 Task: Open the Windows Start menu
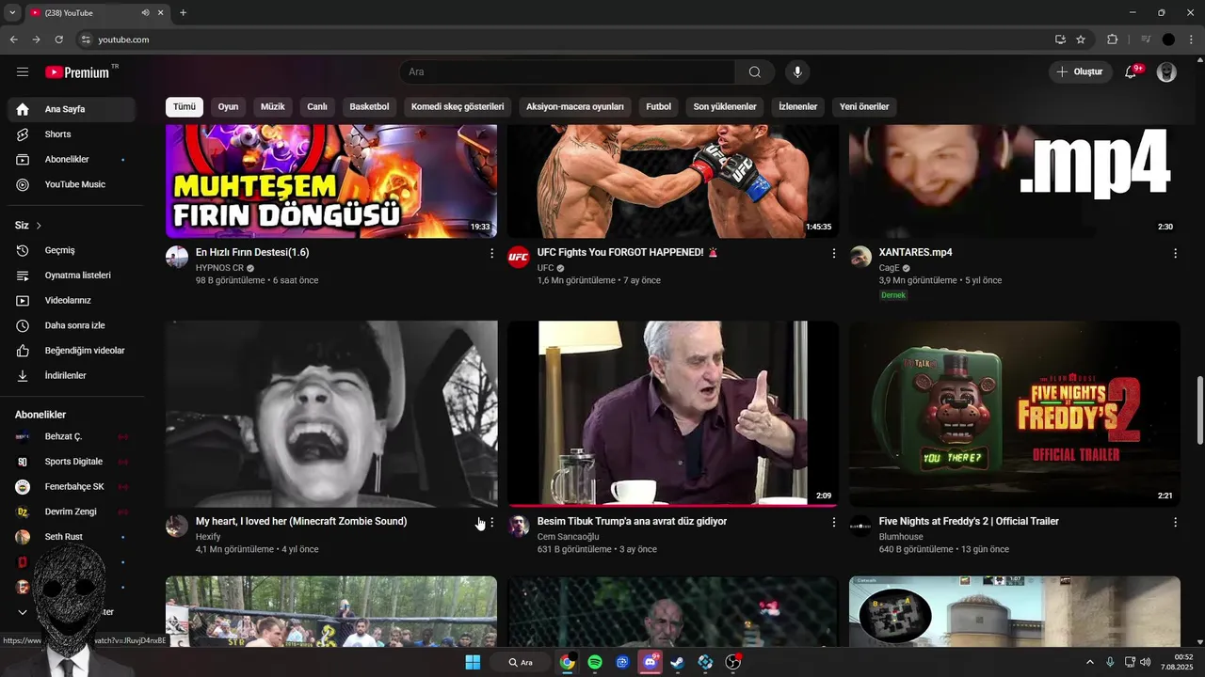click(x=473, y=662)
